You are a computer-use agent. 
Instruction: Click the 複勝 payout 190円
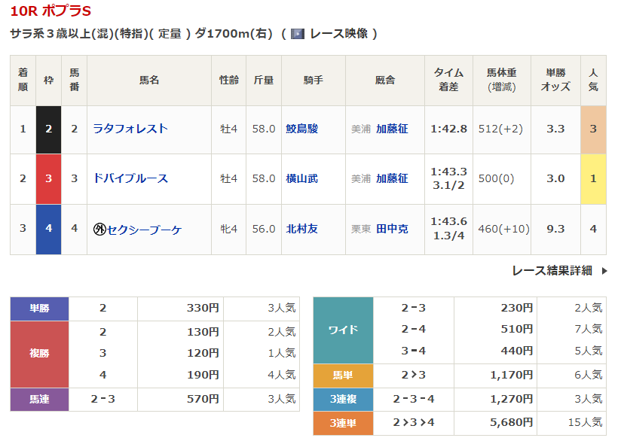203,375
